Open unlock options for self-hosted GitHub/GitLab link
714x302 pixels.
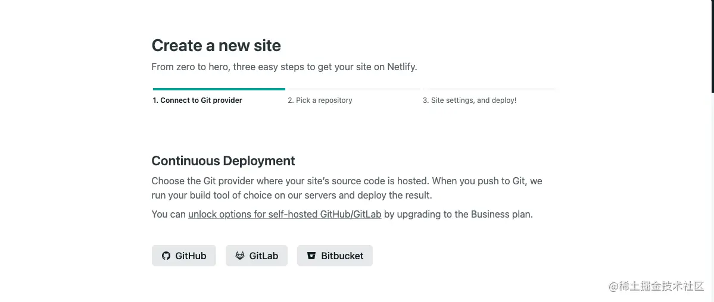click(x=285, y=214)
